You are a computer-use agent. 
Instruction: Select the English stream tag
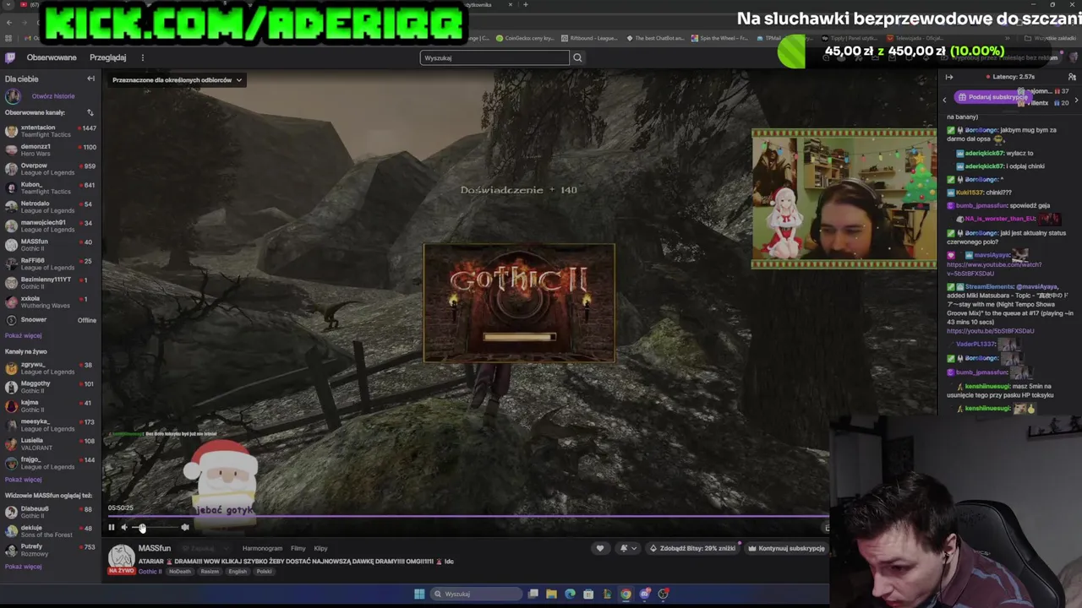pyautogui.click(x=238, y=572)
